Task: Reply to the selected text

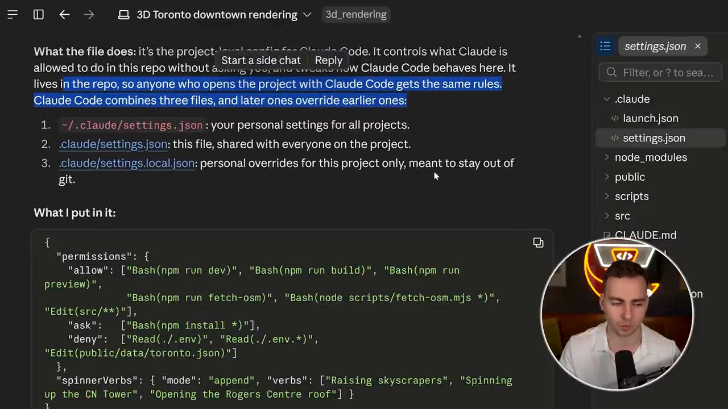Action: click(x=329, y=60)
